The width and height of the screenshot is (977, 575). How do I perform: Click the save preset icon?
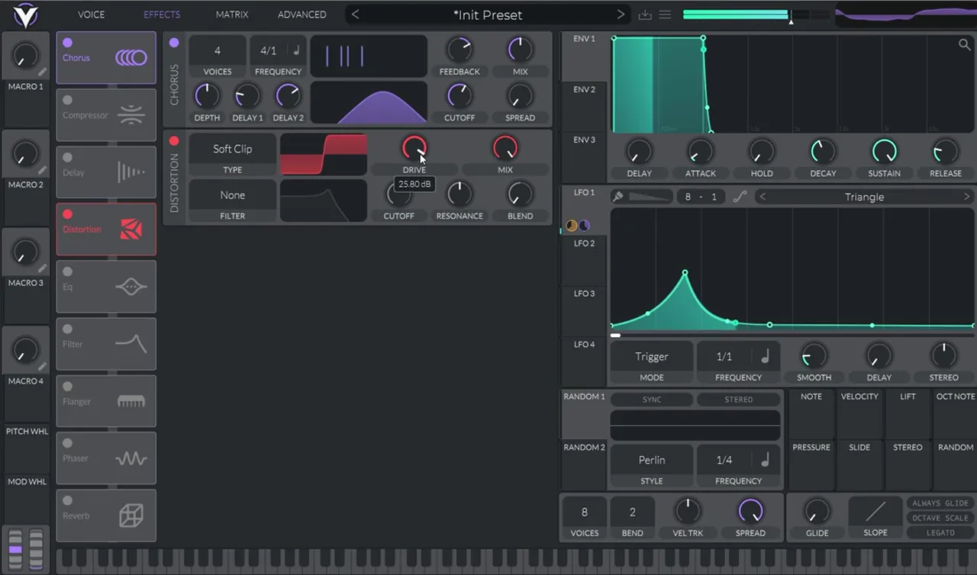[x=645, y=14]
